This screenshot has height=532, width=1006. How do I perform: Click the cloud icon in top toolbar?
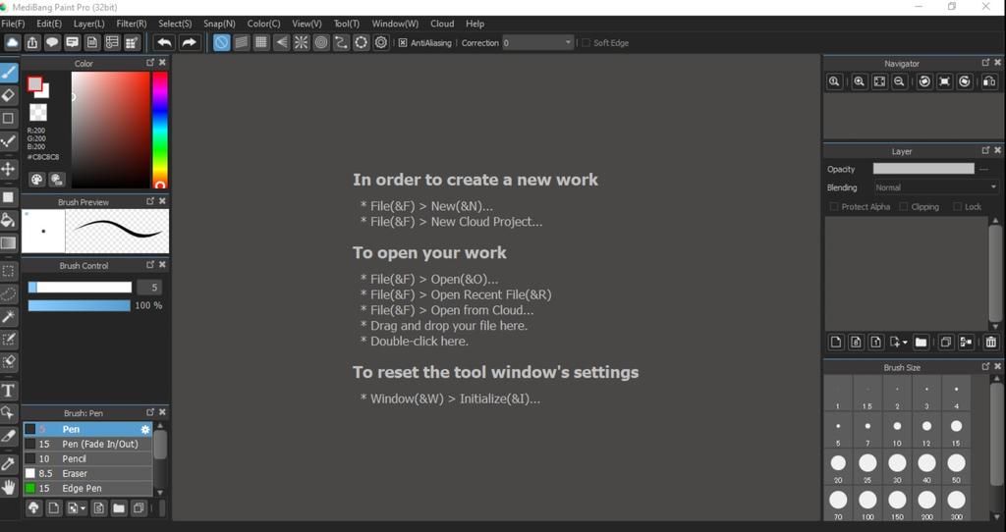pos(12,43)
